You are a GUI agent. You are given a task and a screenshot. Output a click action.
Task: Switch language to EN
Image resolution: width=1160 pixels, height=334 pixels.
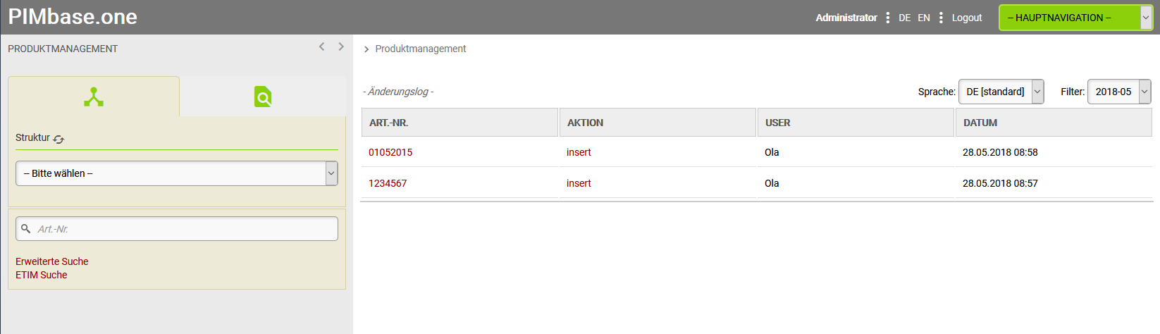coord(924,18)
